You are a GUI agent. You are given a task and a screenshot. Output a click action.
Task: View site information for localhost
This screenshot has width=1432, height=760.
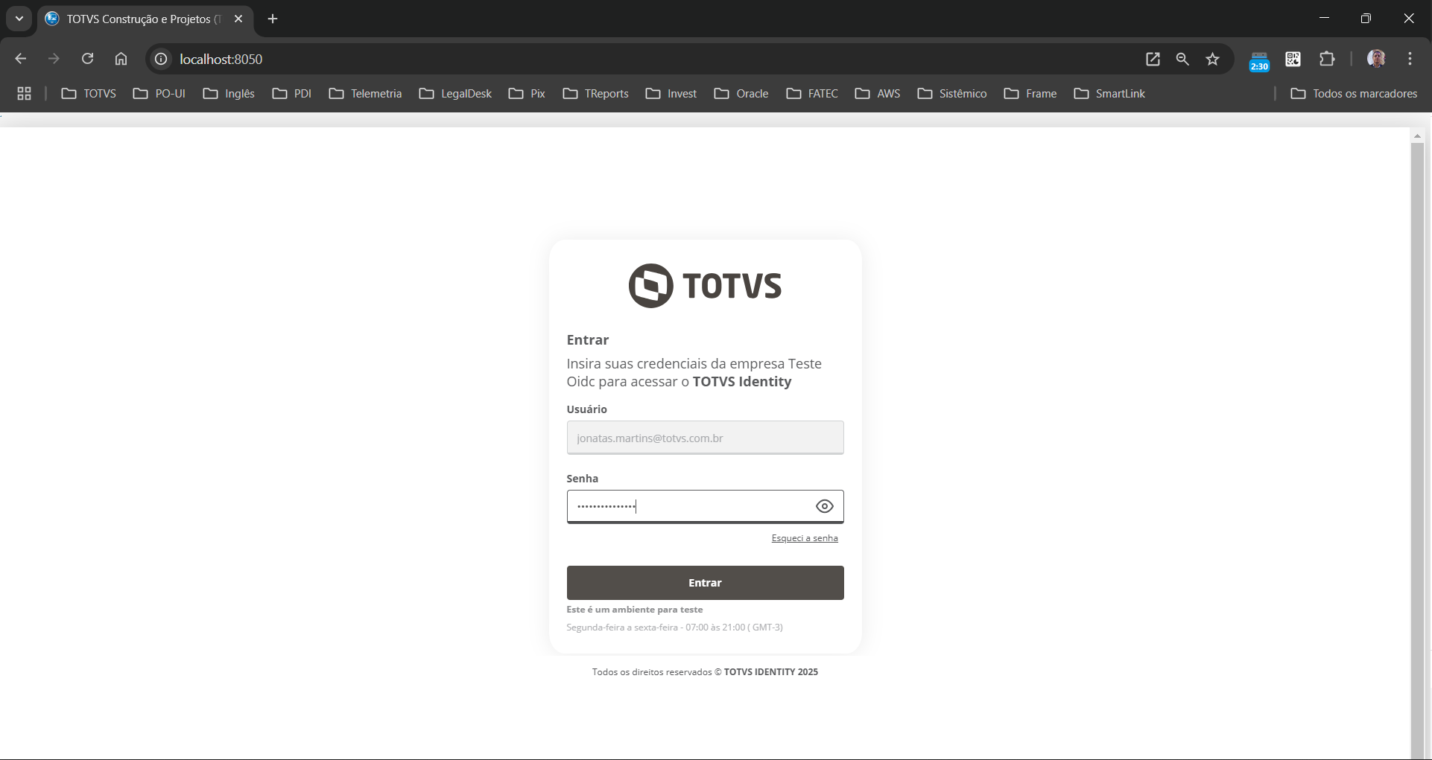click(161, 59)
